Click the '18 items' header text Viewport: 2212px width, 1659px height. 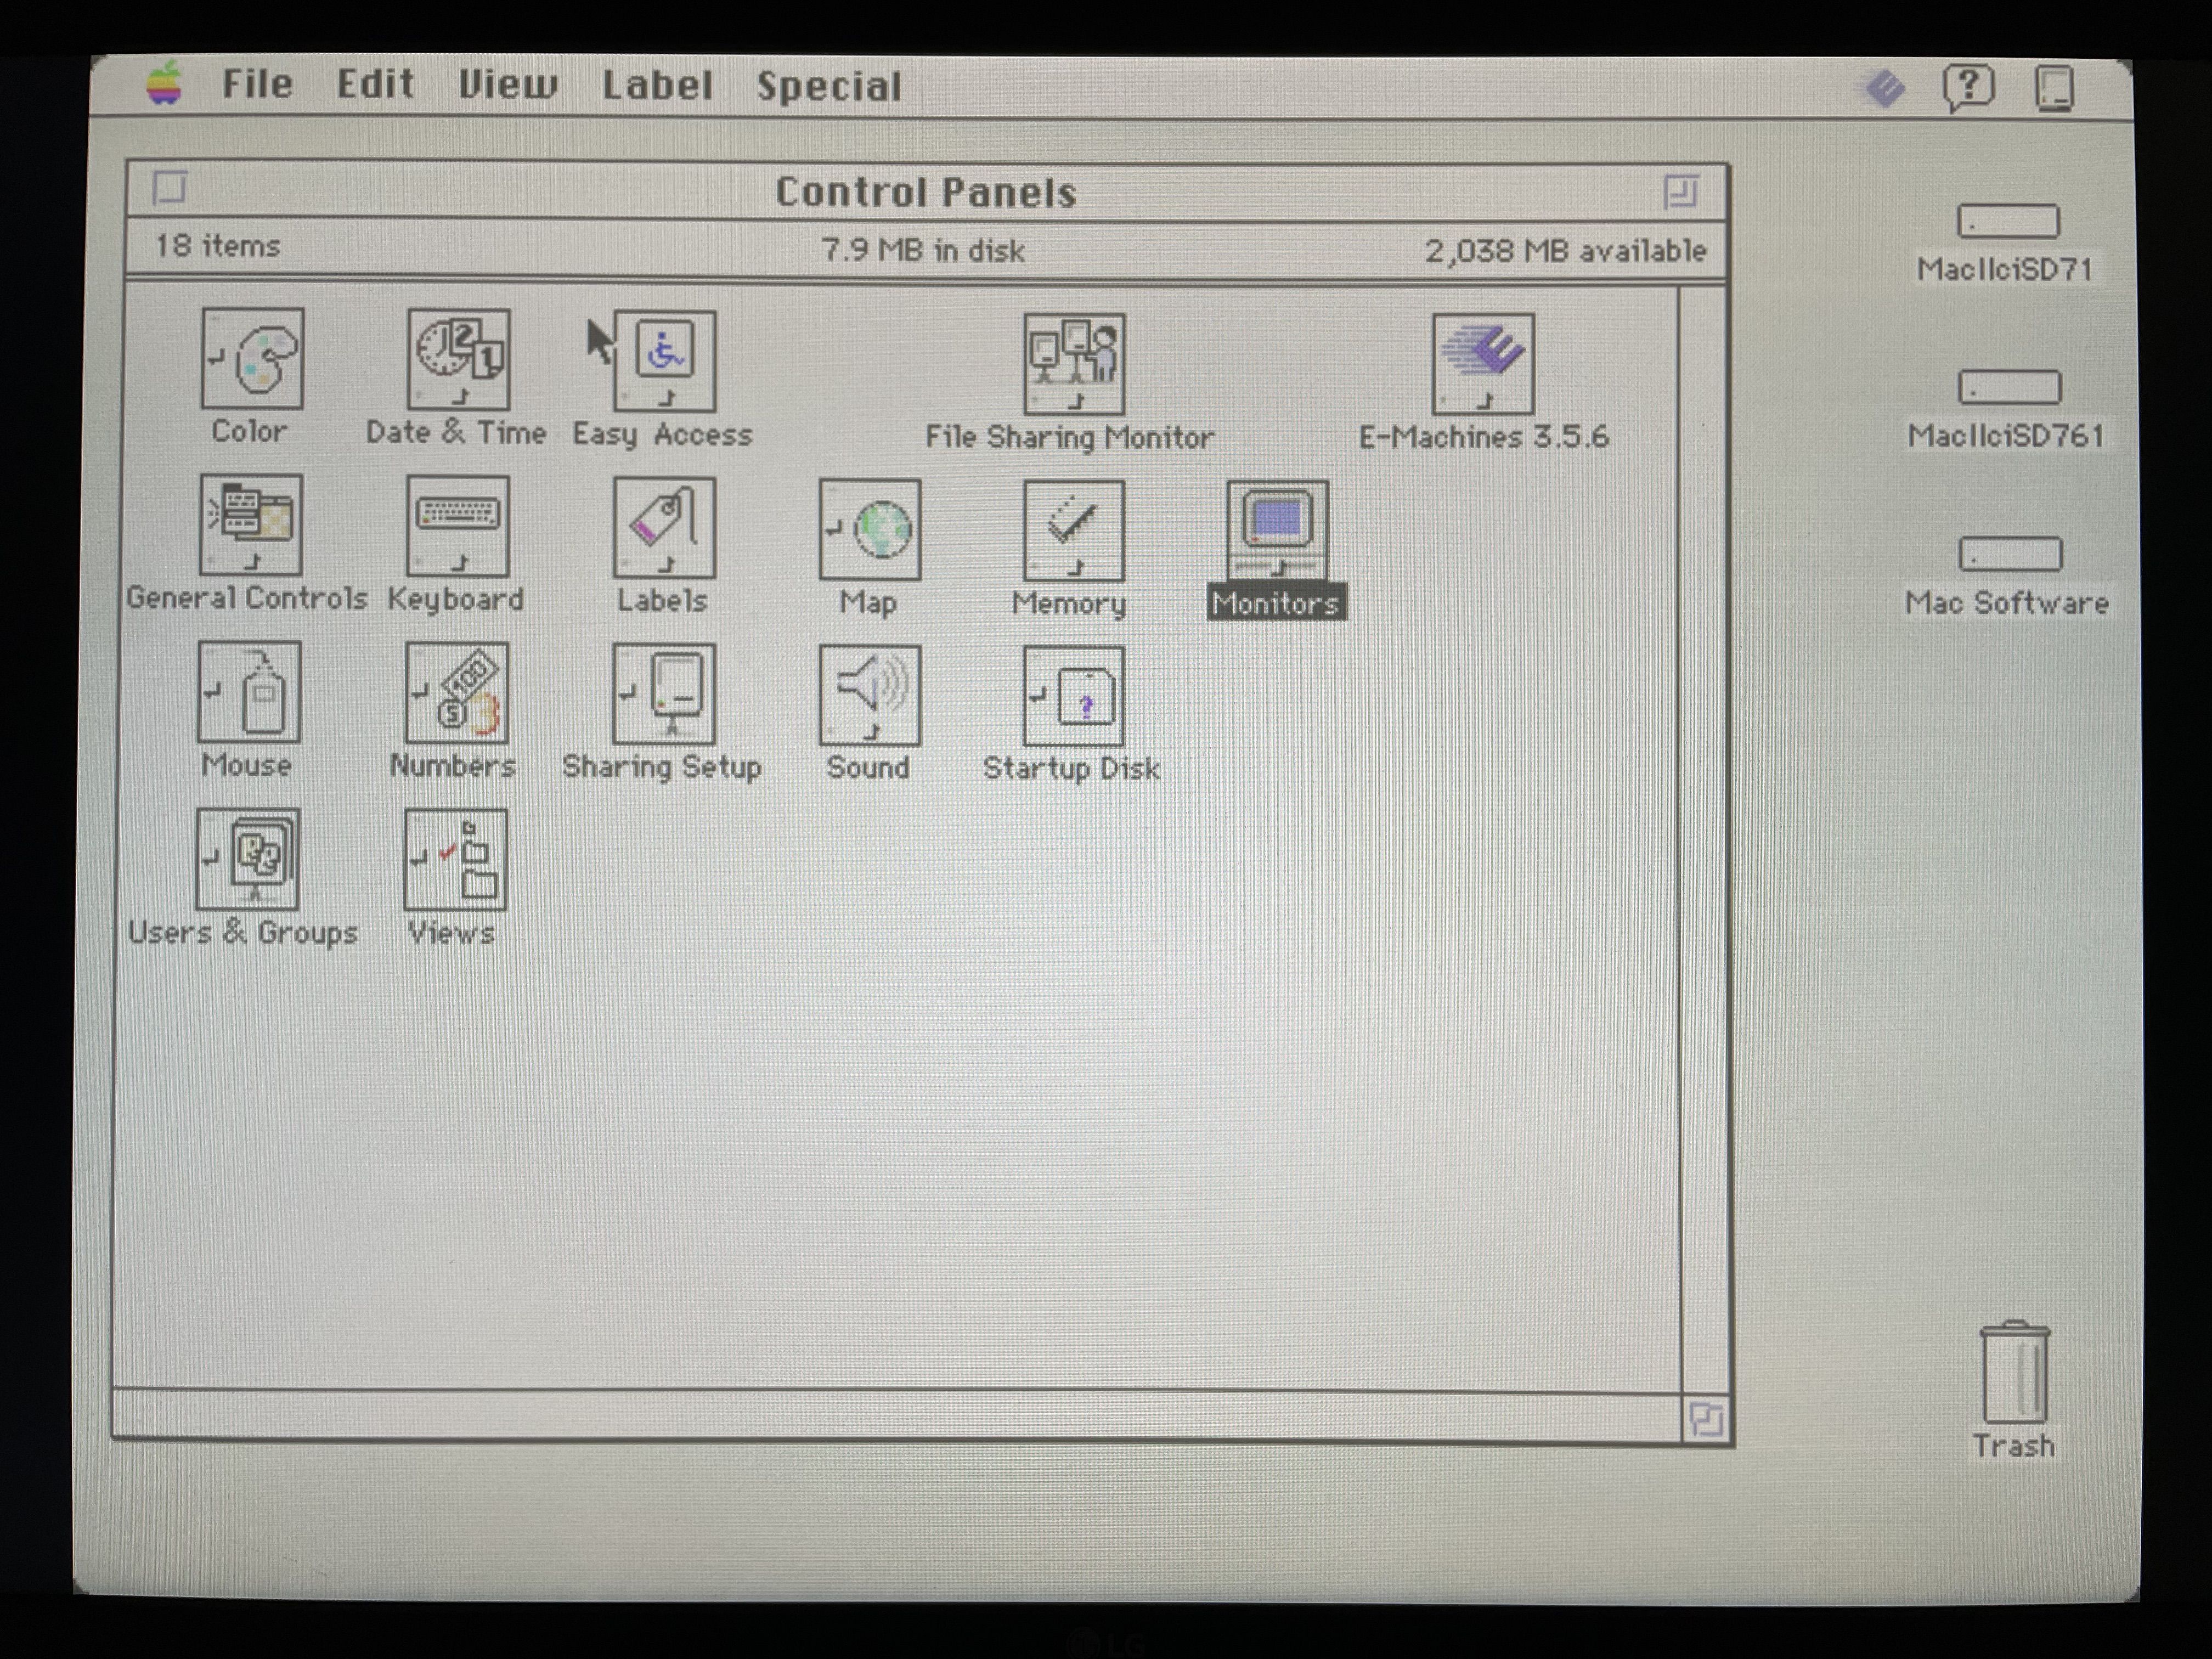coord(217,246)
